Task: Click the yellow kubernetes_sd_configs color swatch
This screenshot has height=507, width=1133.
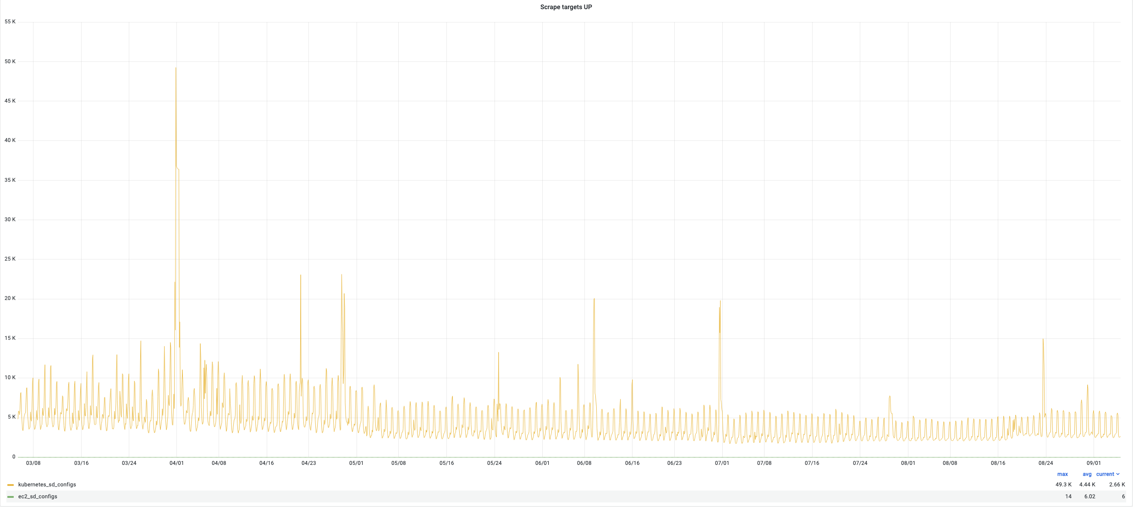Action: coord(11,485)
